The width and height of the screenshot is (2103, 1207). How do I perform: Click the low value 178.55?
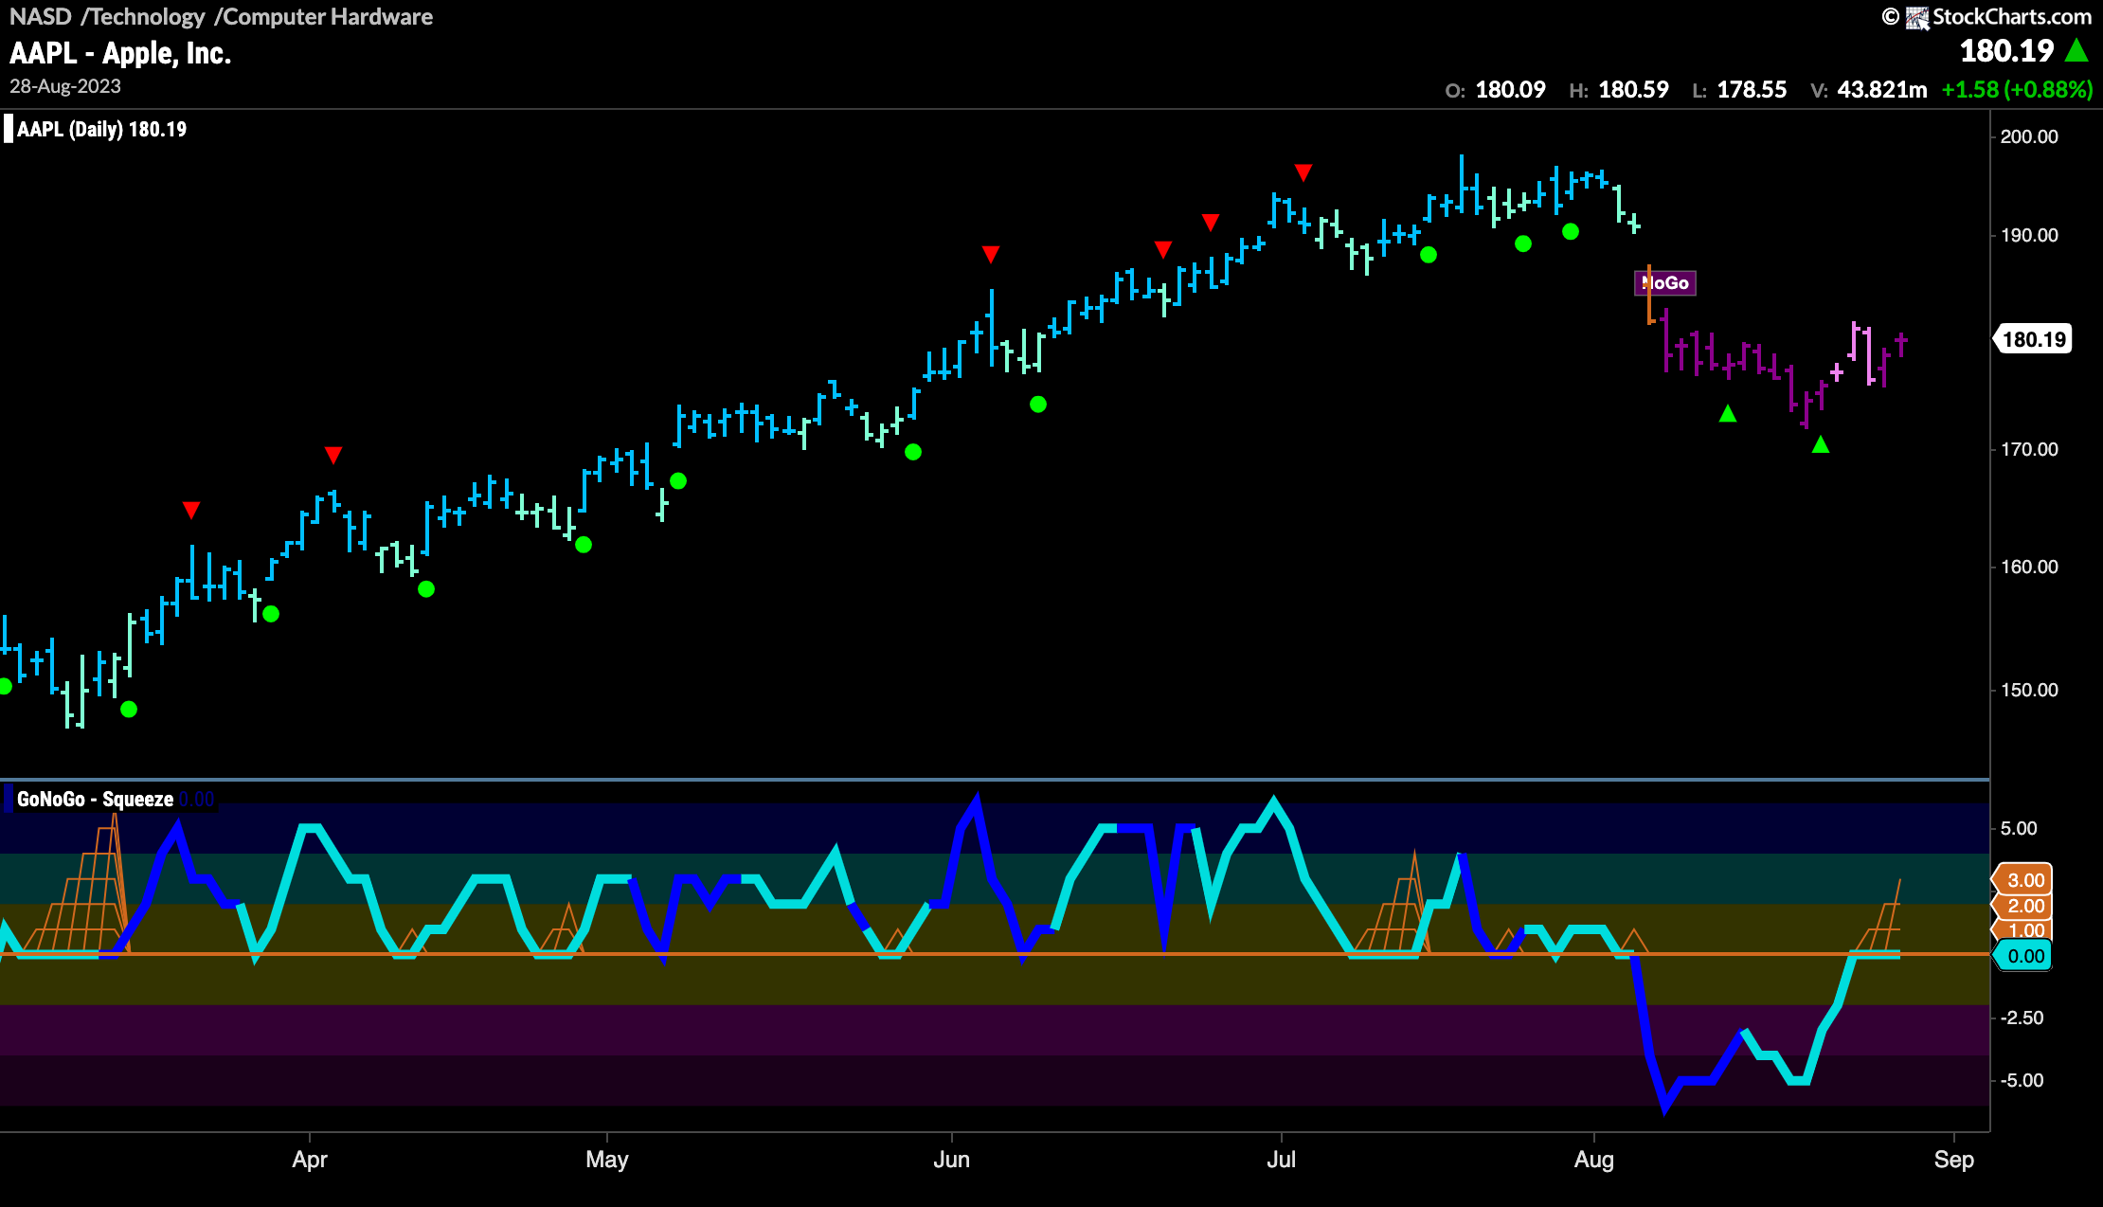click(x=1752, y=90)
